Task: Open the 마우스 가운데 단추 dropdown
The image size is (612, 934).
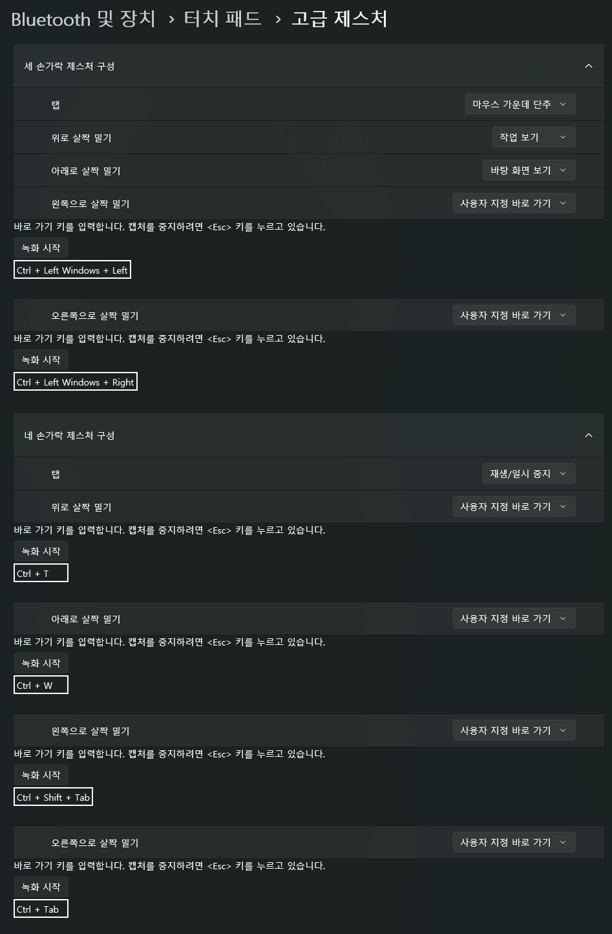Action: tap(520, 104)
